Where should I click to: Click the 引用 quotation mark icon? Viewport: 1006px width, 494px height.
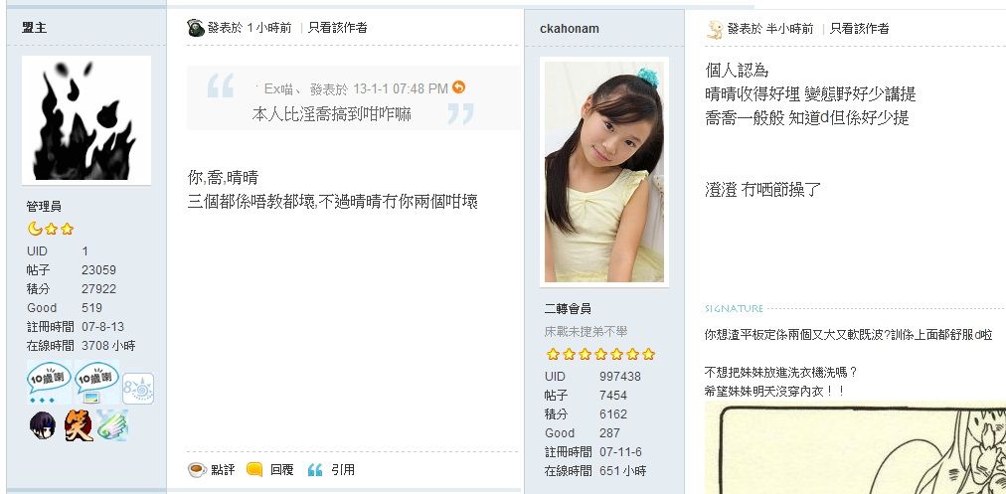click(315, 470)
